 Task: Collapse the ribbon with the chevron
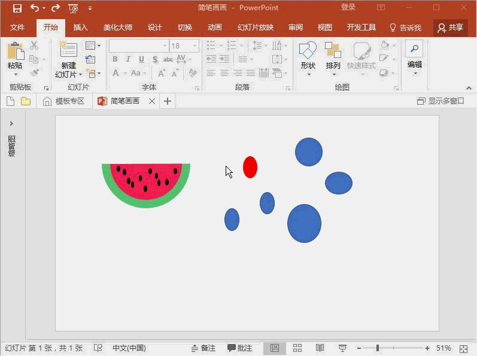469,88
